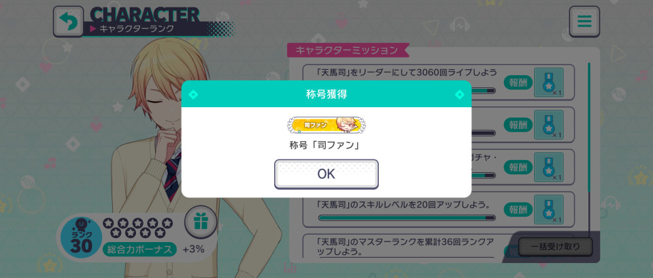The width and height of the screenshot is (653, 278).
Task: Click 報酬 button for 3060 live mission
Action: coord(518,83)
